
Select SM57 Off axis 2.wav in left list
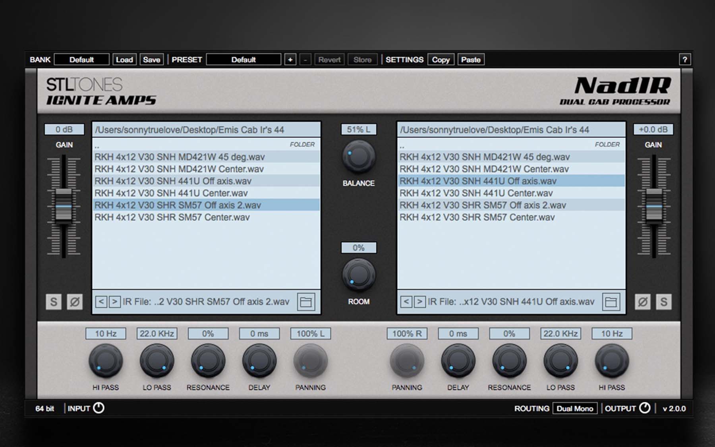(x=207, y=205)
